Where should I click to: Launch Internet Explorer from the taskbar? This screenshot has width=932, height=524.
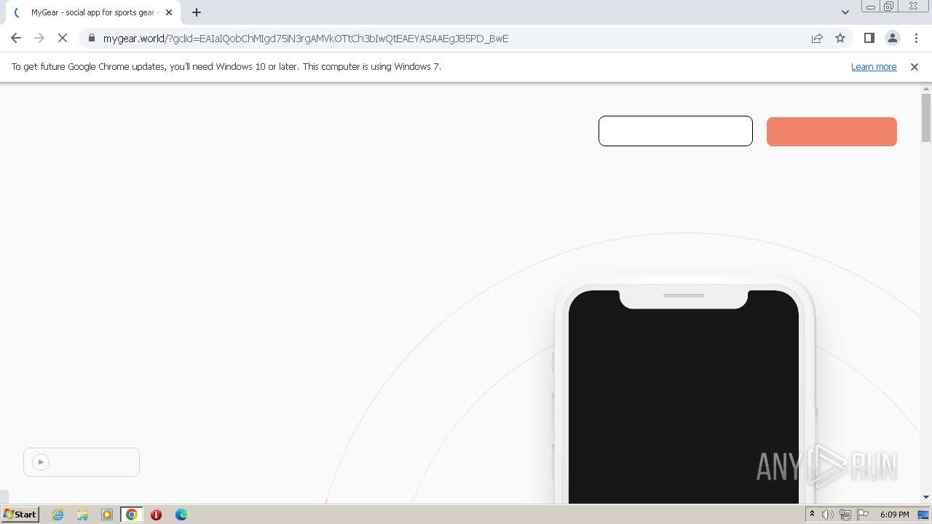[x=58, y=515]
